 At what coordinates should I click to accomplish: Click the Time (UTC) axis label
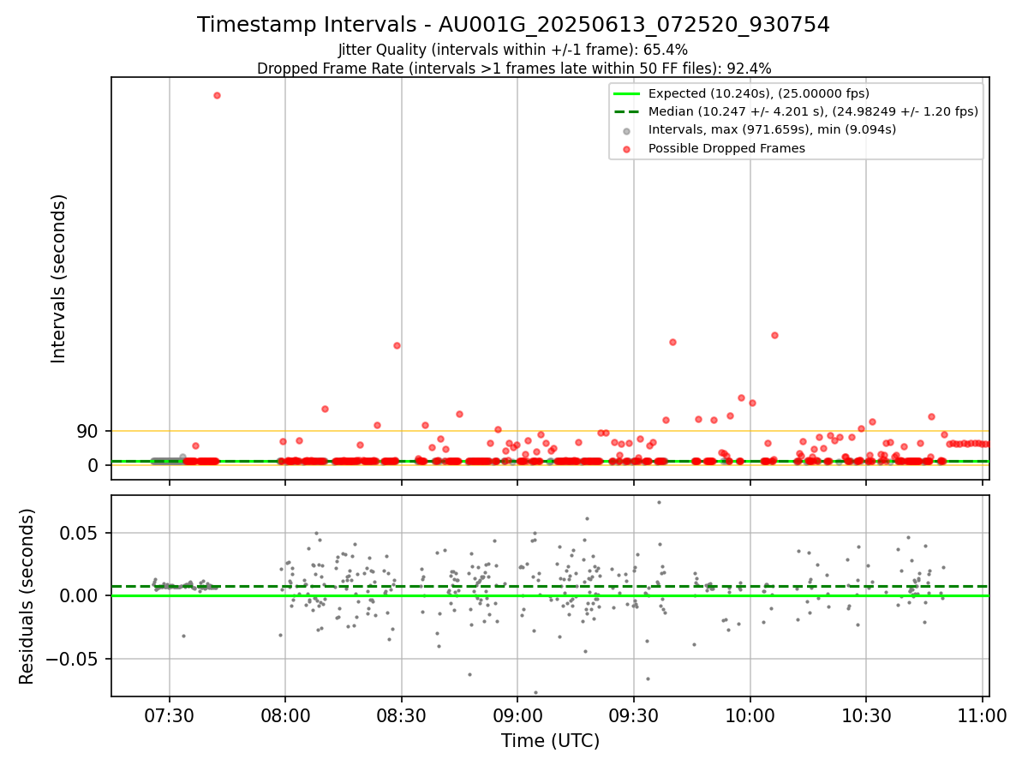click(x=550, y=741)
